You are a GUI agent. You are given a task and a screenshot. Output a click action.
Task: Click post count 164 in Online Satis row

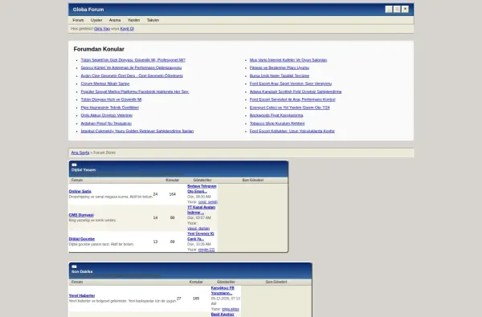[172, 194]
